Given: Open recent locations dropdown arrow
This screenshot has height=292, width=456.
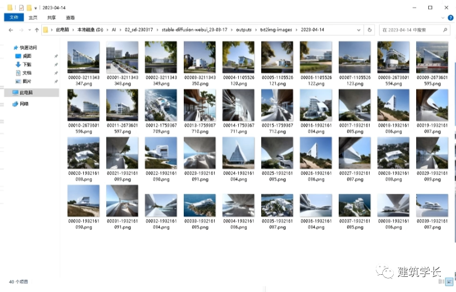Looking at the screenshot, I should click(29, 30).
